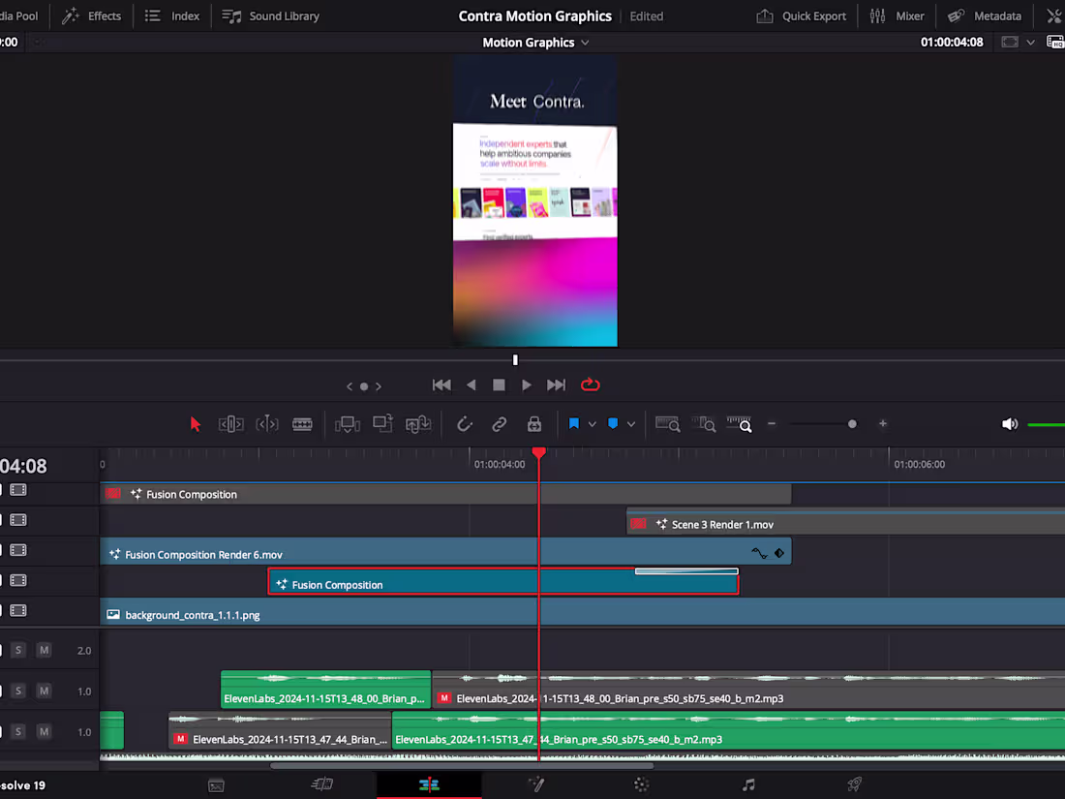The width and height of the screenshot is (1065, 799).
Task: Toggle the Snapping magnet icon
Action: click(464, 424)
